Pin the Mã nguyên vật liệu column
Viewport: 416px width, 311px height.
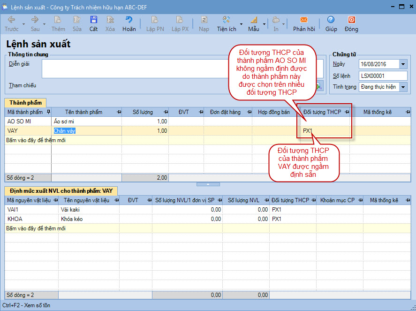(x=55, y=200)
